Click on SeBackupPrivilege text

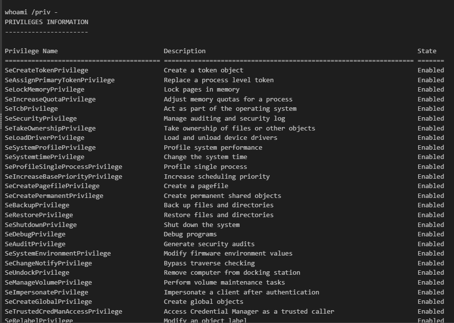click(37, 205)
